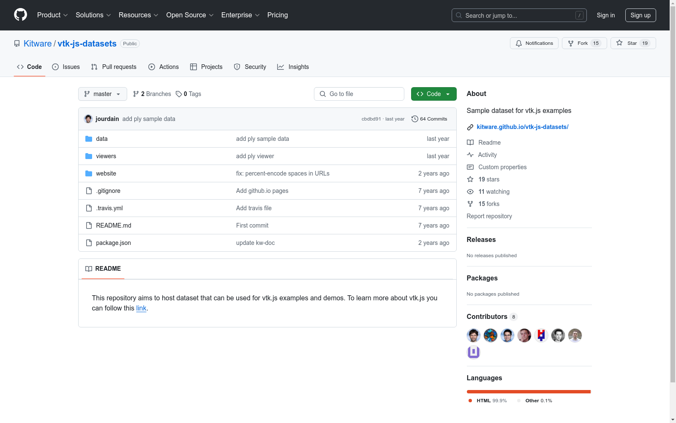
Task: Click jourdain's avatar in commit header
Action: point(88,119)
